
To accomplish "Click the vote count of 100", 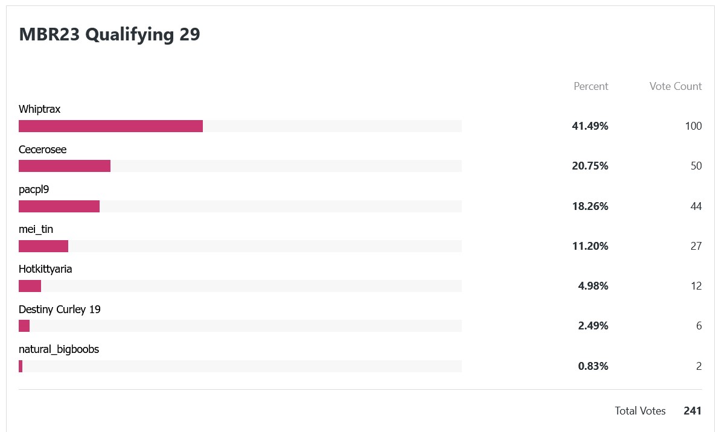I will click(x=693, y=126).
